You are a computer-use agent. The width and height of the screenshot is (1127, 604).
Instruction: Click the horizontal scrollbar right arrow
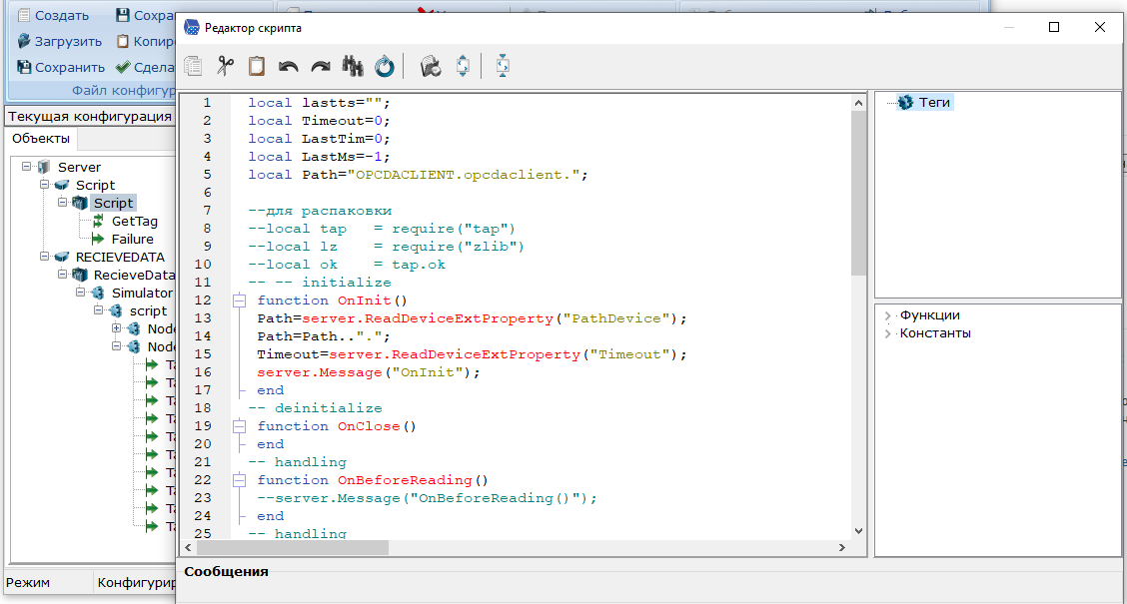pyautogui.click(x=842, y=547)
